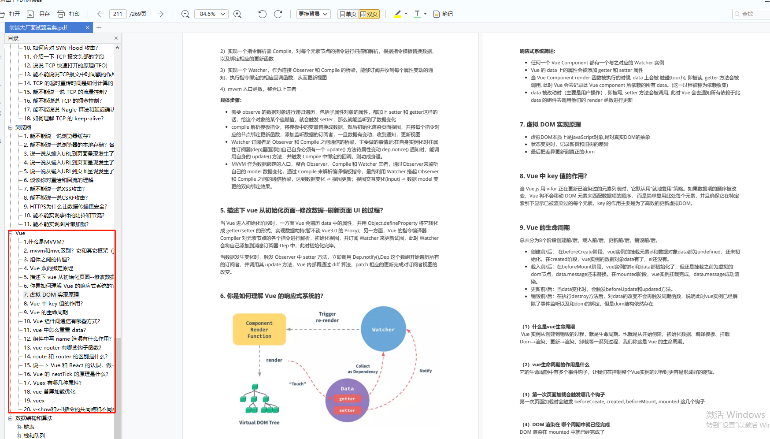Screen dimensions: 770x439
Task: Collapse the 浏览器 tree node
Action: (11, 127)
